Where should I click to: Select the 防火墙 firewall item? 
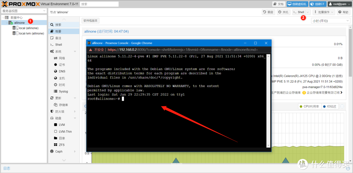tap(64, 112)
